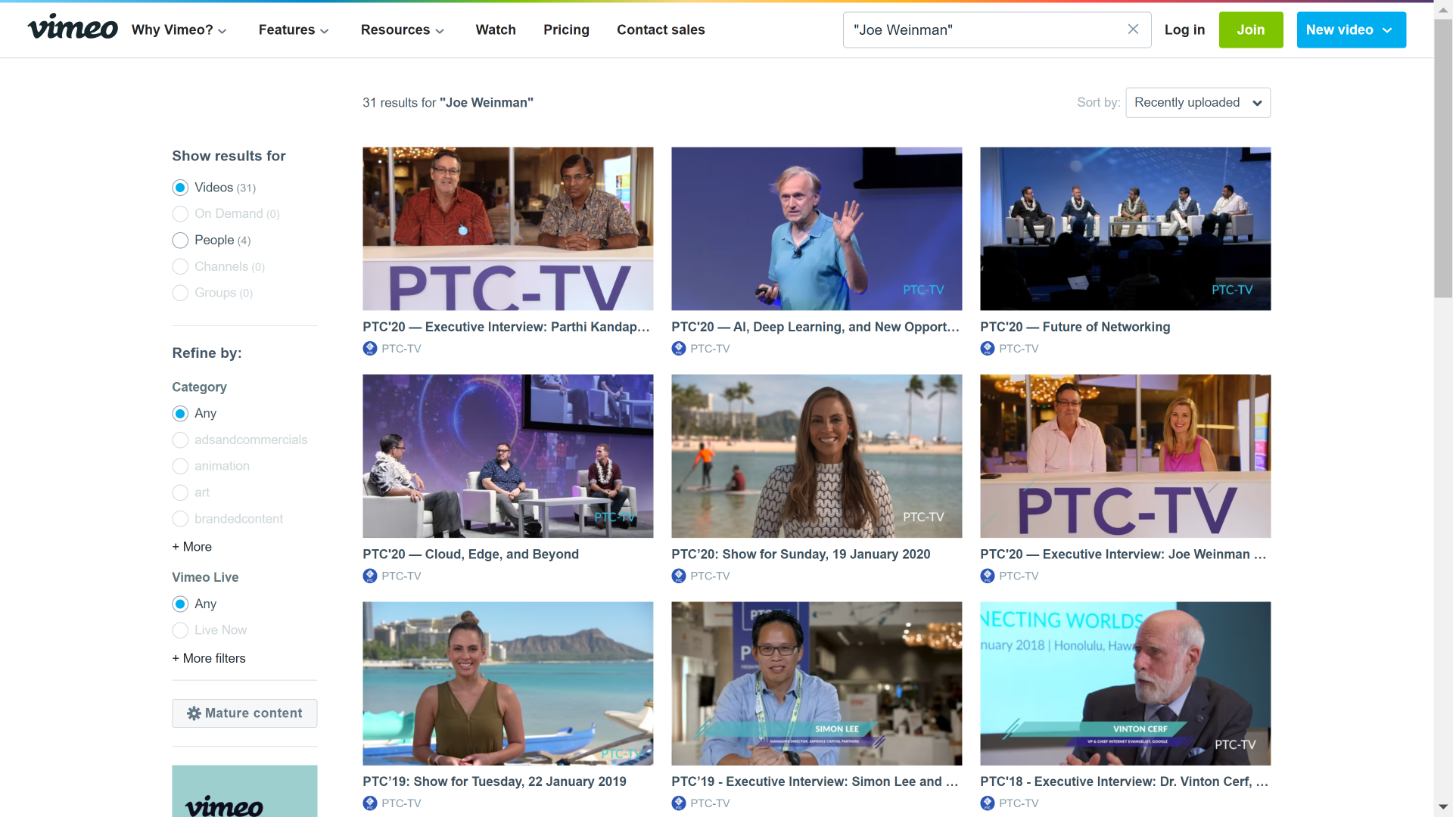This screenshot has height=817, width=1453.
Task: Open the Show for Tuesday video thumbnail
Action: click(x=508, y=684)
